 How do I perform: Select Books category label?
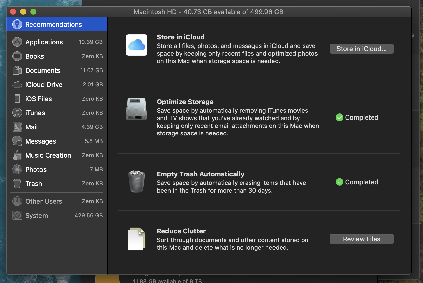click(x=35, y=56)
